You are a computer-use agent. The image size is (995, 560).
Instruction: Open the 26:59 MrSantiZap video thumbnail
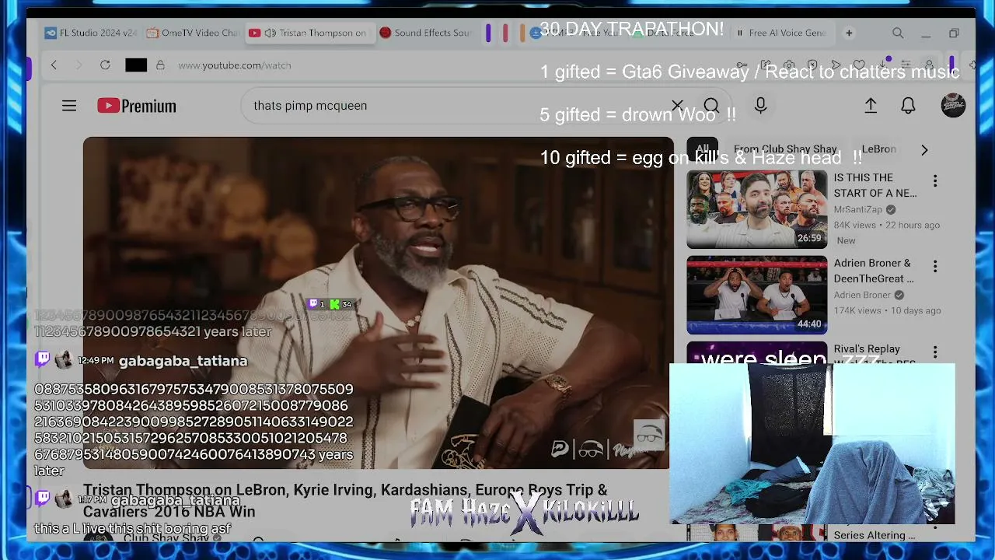757,209
